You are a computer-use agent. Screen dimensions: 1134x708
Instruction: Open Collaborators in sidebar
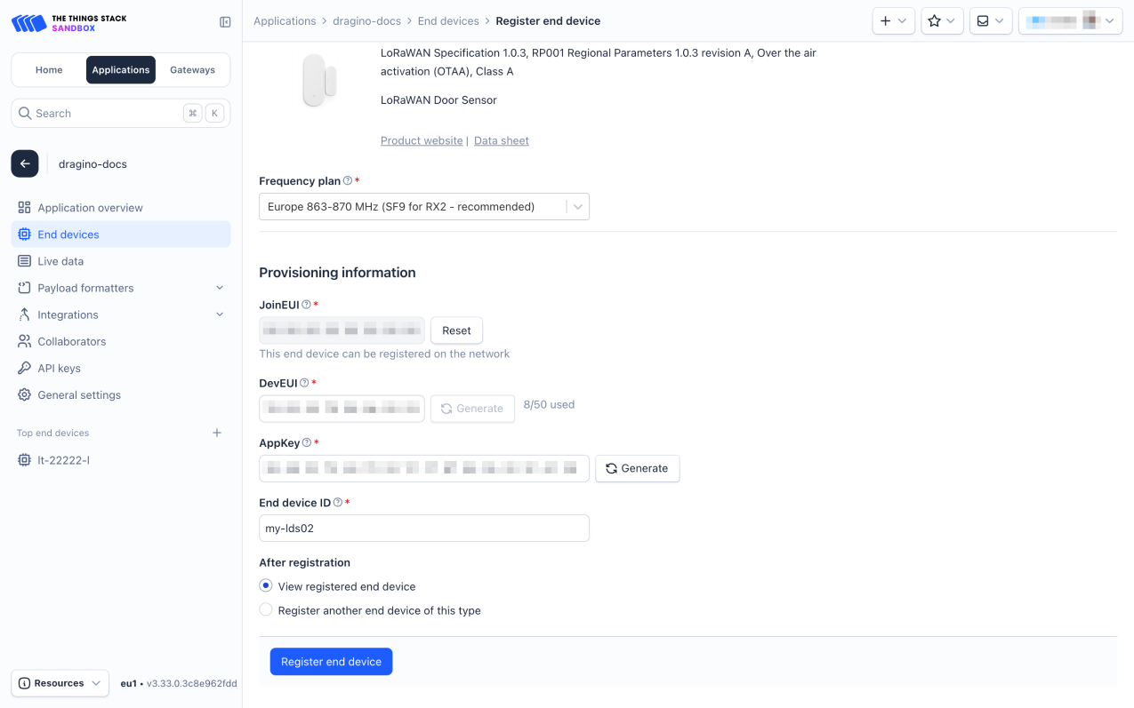(x=121, y=341)
